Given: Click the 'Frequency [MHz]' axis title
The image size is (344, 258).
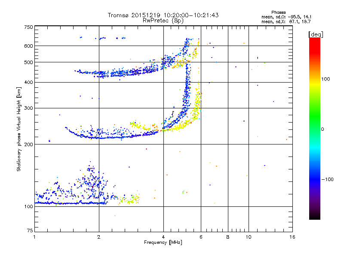Looking at the screenshot, I should click(163, 243).
